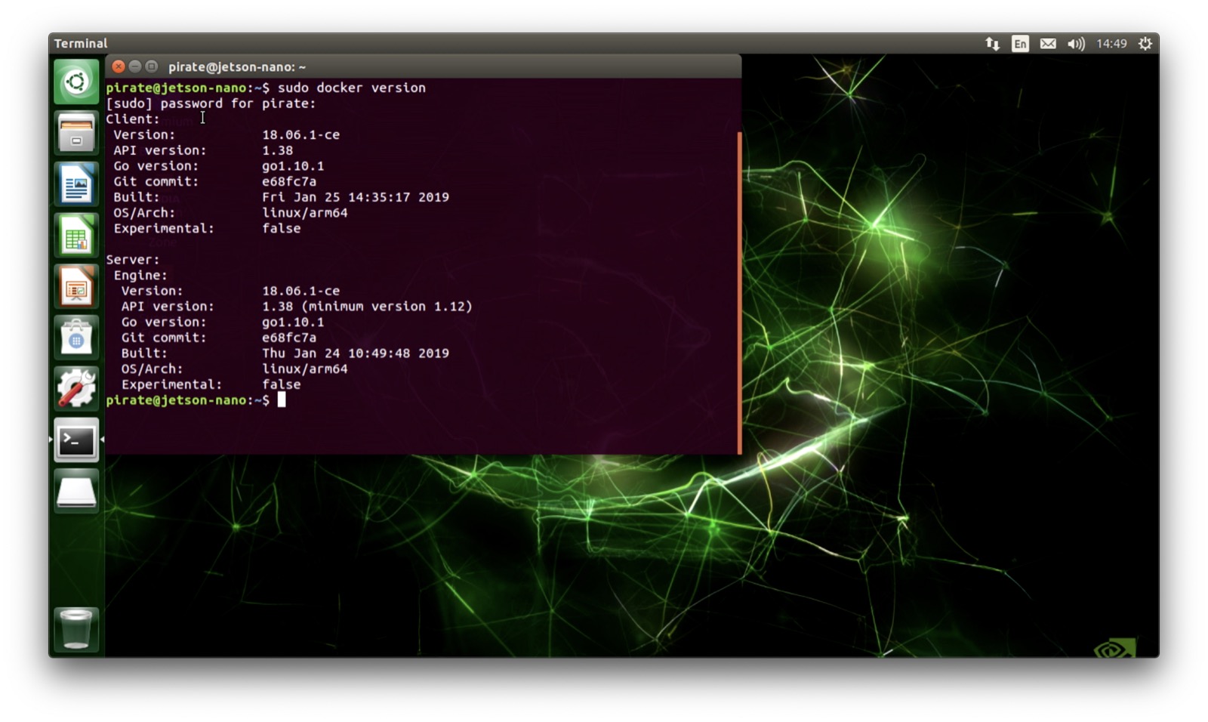Launch LibreOffice Writer from the launcher
The height and width of the screenshot is (722, 1208).
click(75, 184)
